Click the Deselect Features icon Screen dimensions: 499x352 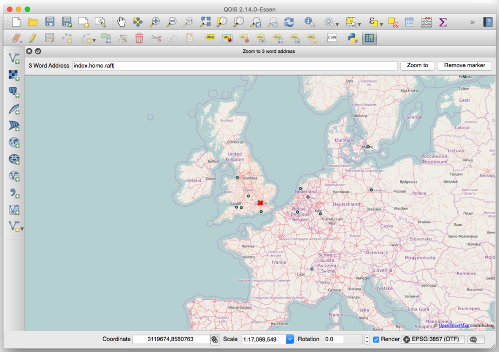click(x=393, y=22)
